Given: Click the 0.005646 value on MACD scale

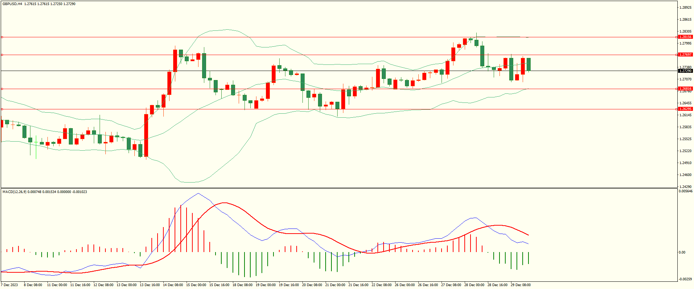Looking at the screenshot, I should (686, 191).
